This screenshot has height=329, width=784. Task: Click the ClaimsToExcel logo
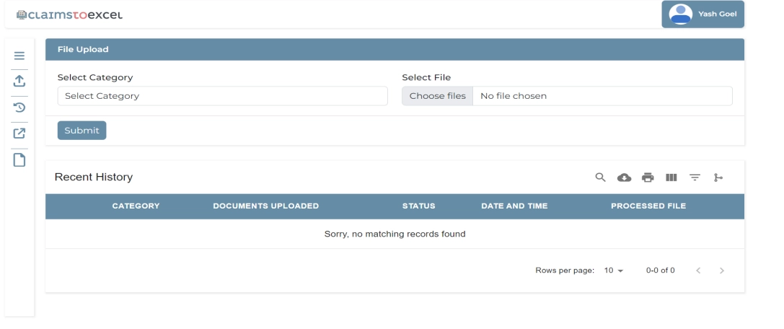point(69,15)
